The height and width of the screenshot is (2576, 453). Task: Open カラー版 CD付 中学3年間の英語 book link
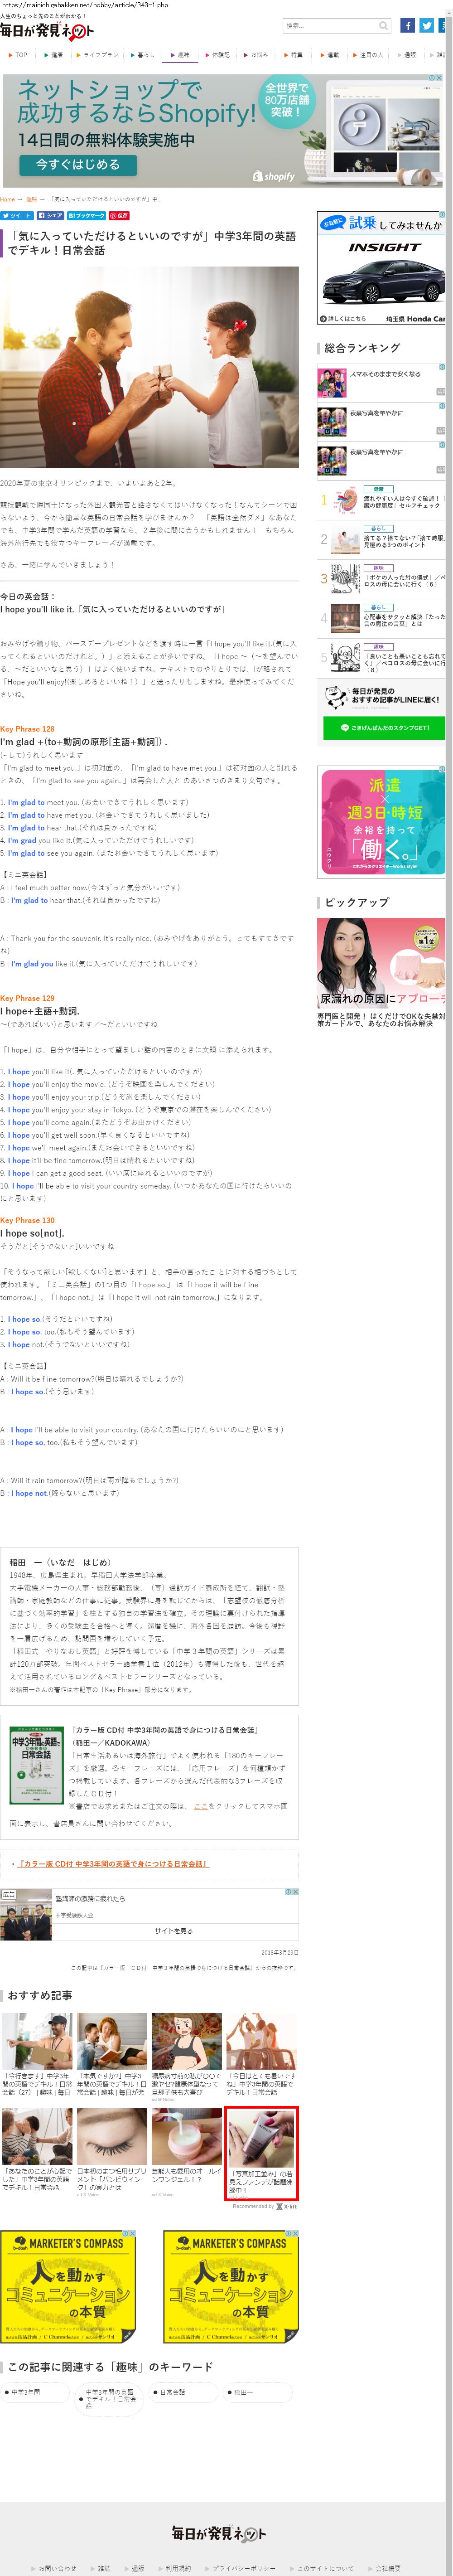112,1863
